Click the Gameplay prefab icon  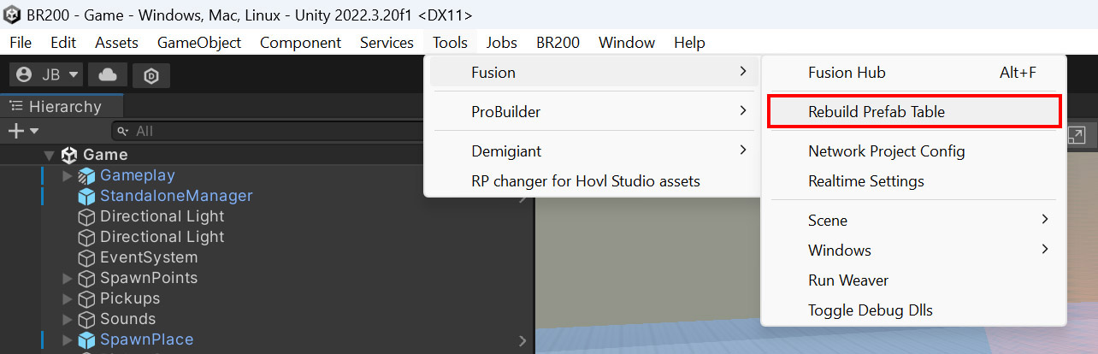86,175
